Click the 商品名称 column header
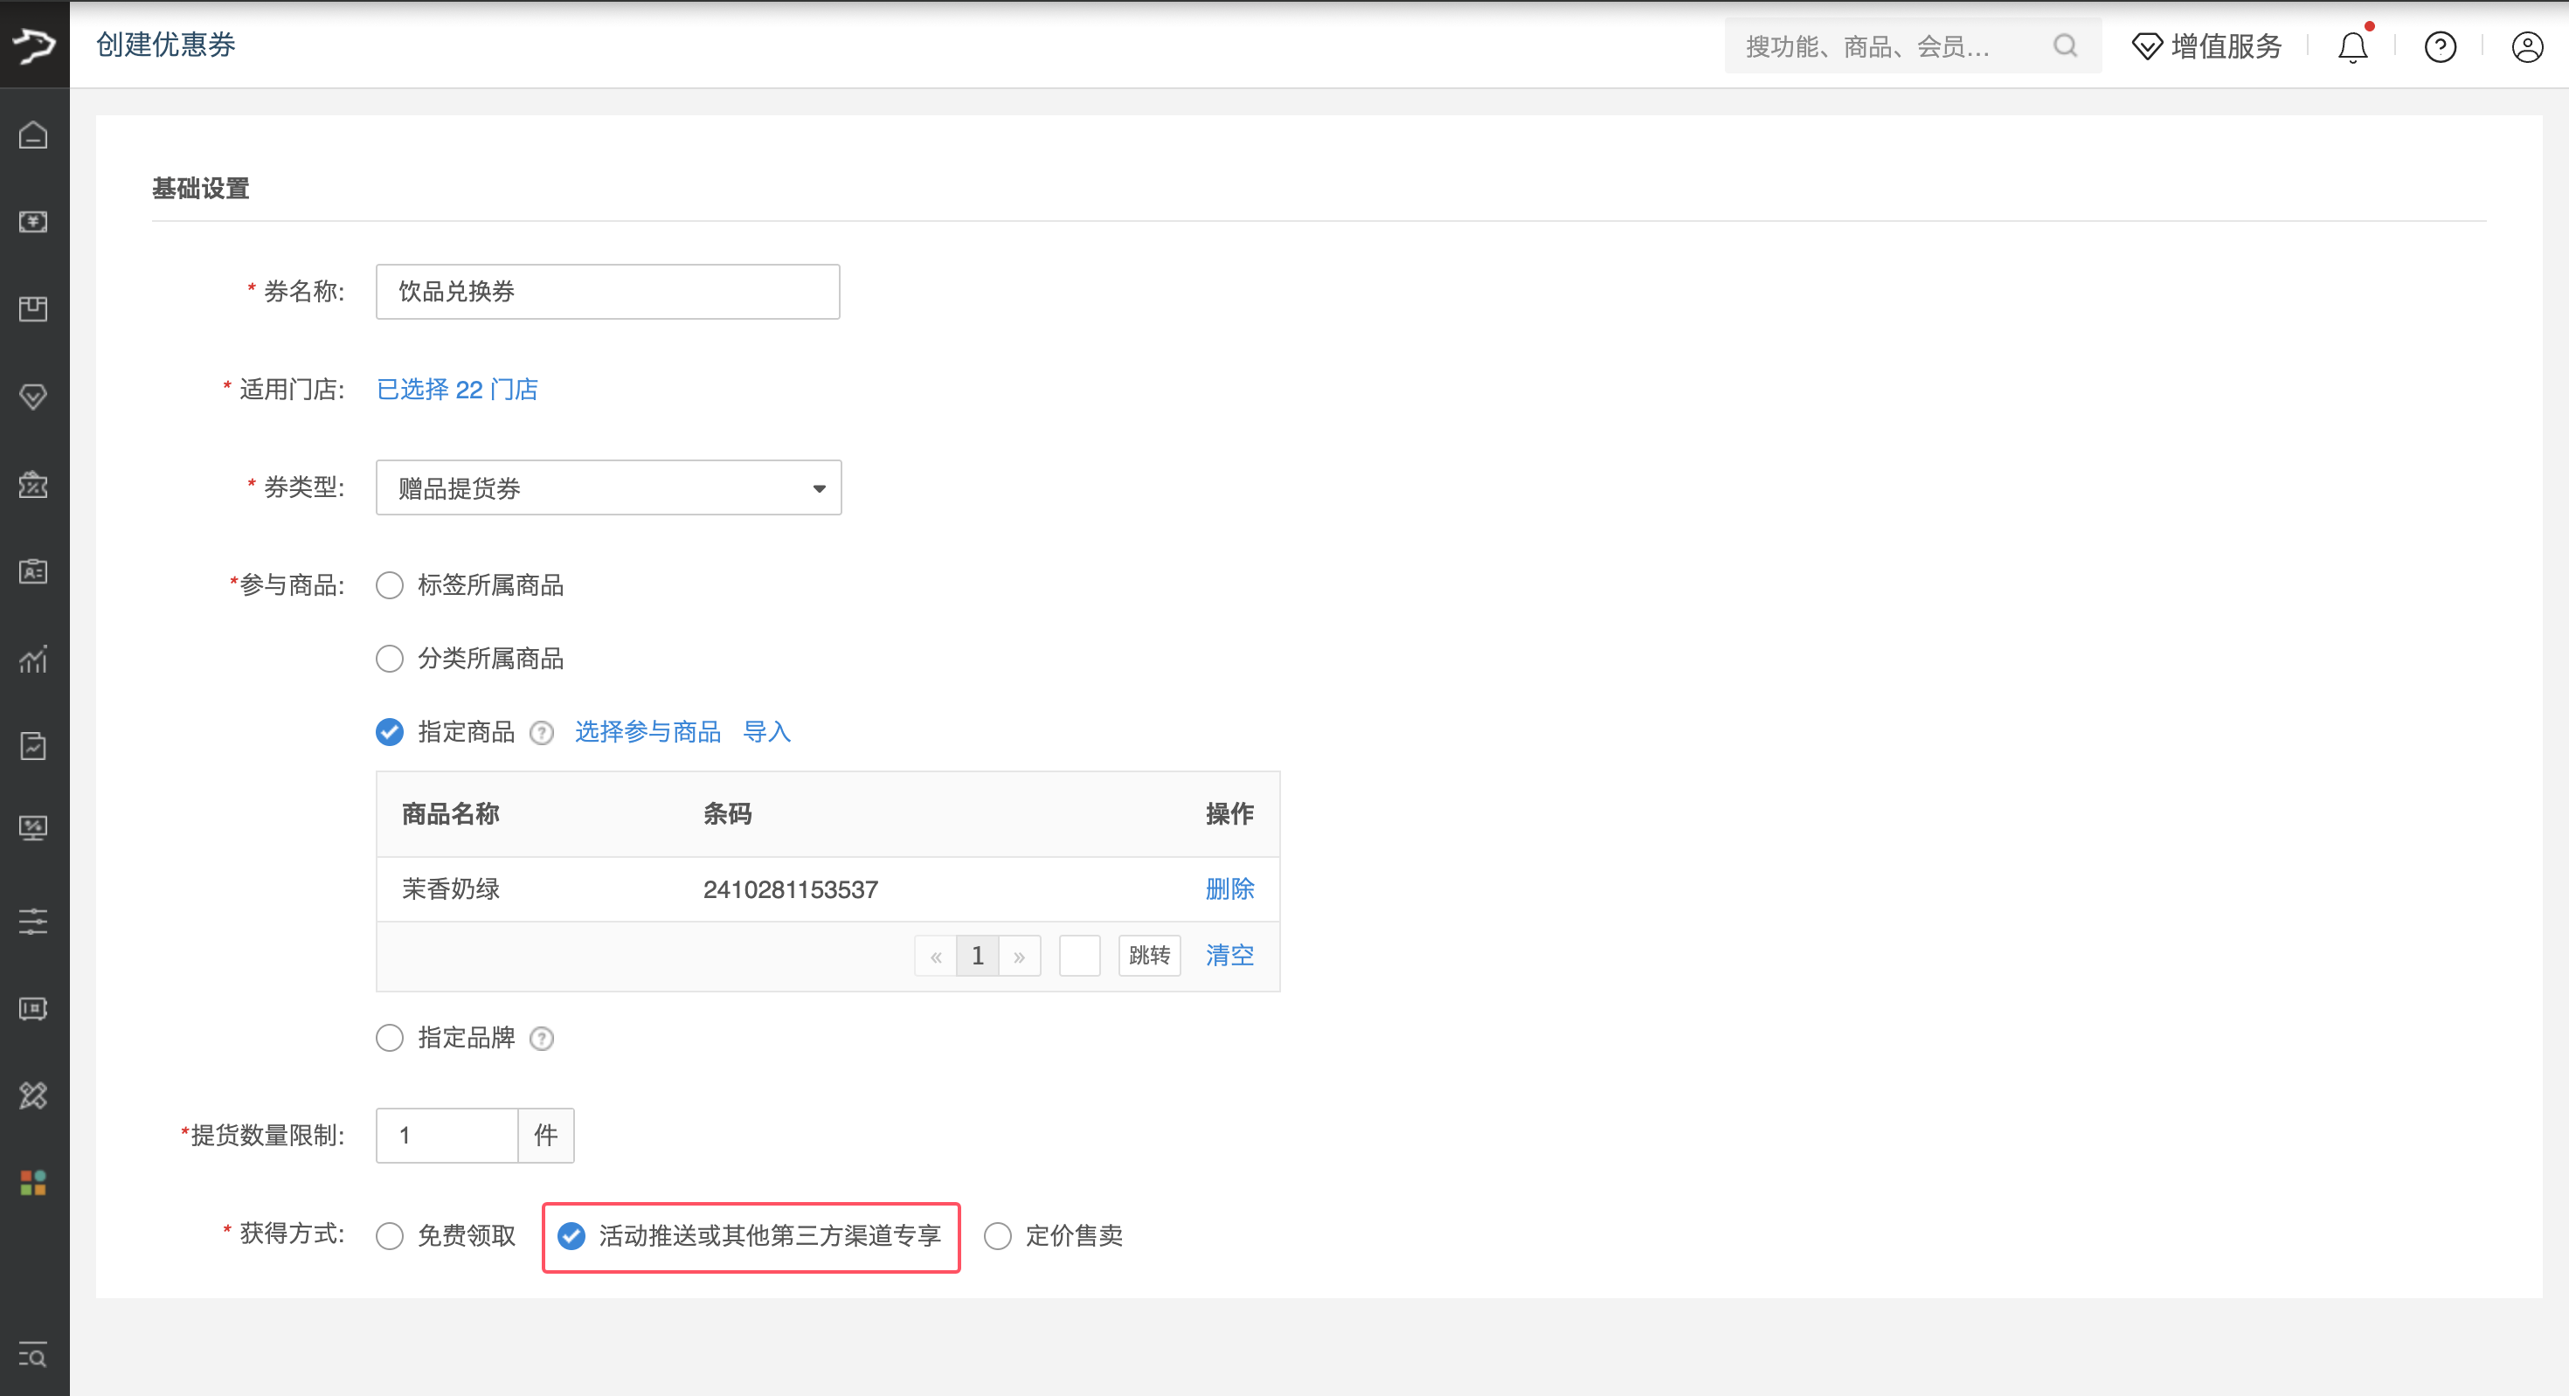Screen dimensions: 2569x1396 pos(451,815)
